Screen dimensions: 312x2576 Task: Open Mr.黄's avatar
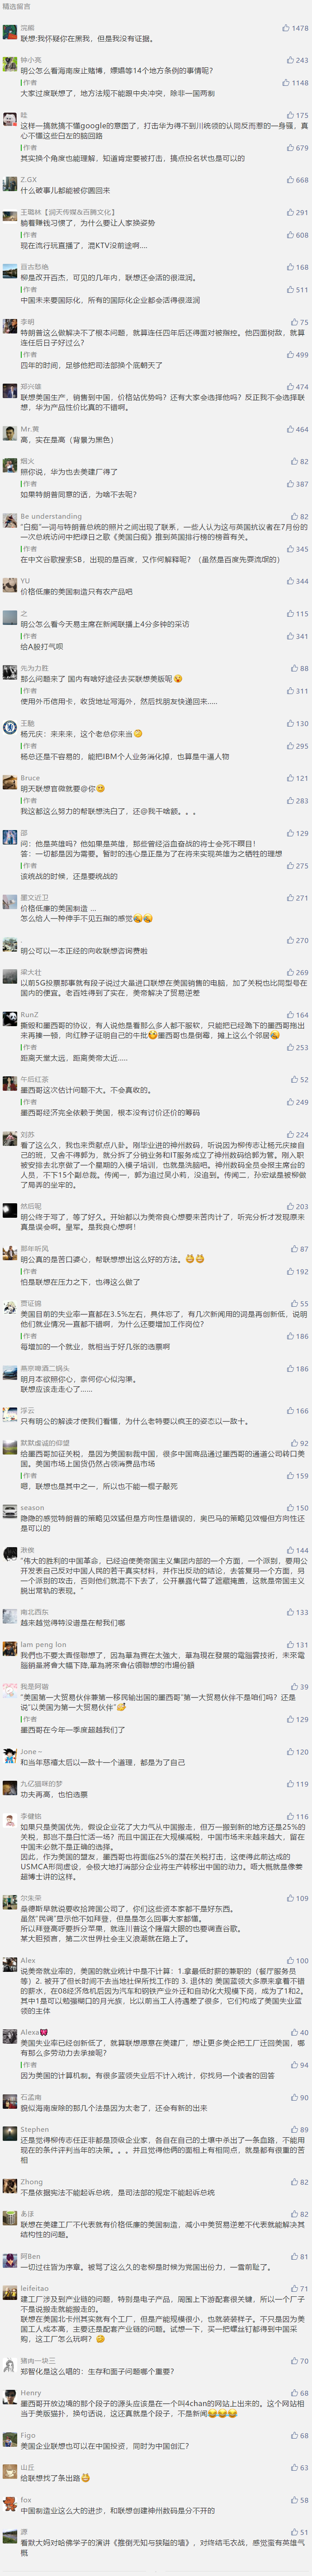pyautogui.click(x=10, y=433)
